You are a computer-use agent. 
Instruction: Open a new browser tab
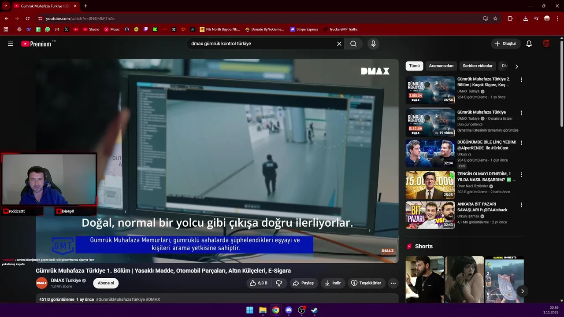click(x=85, y=6)
